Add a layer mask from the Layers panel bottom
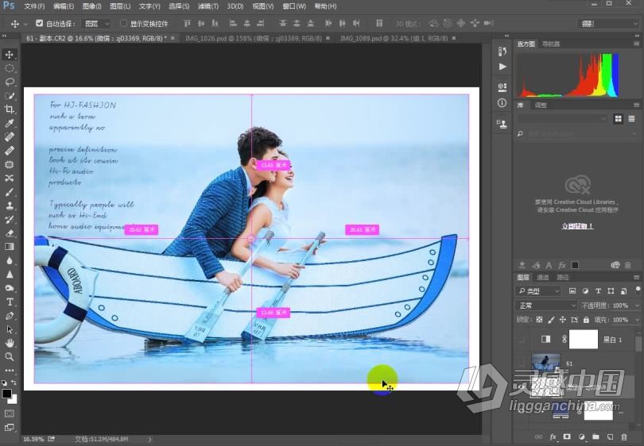644x446 pixels. tap(567, 437)
